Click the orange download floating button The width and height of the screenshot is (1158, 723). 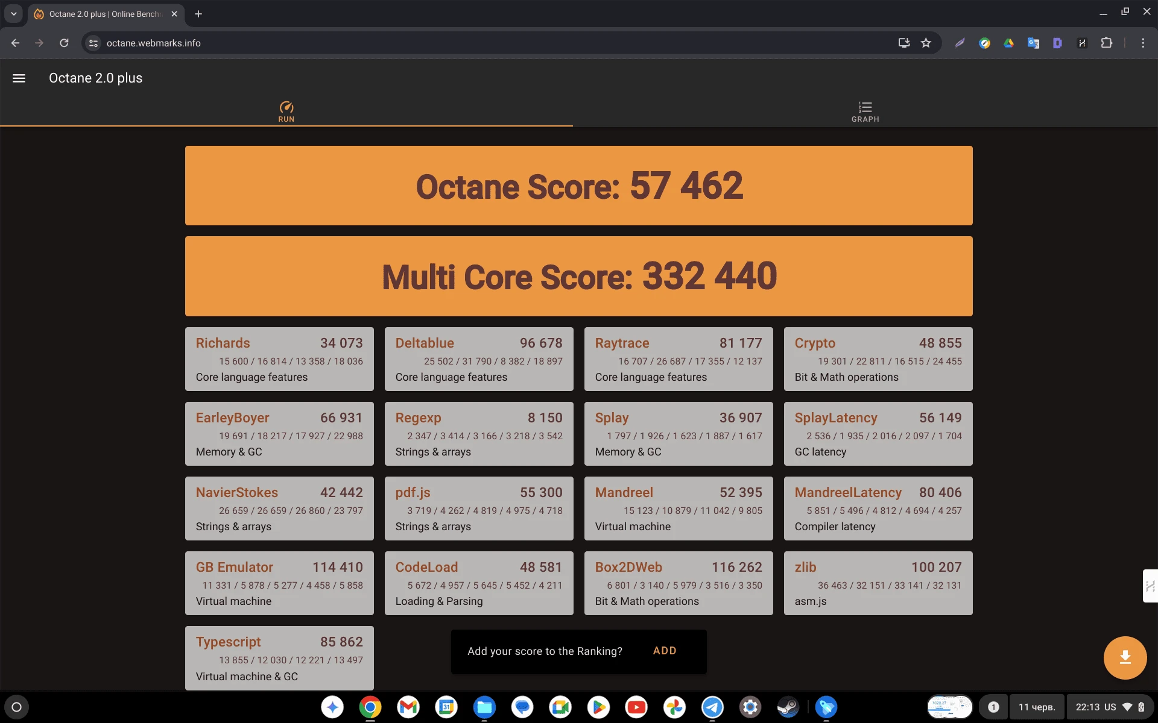click(x=1125, y=657)
